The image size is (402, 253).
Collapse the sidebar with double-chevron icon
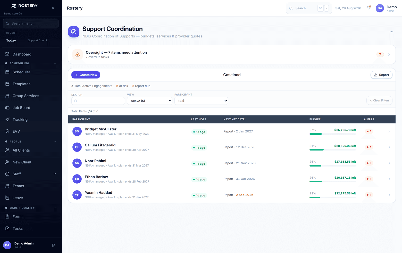(x=53, y=8)
